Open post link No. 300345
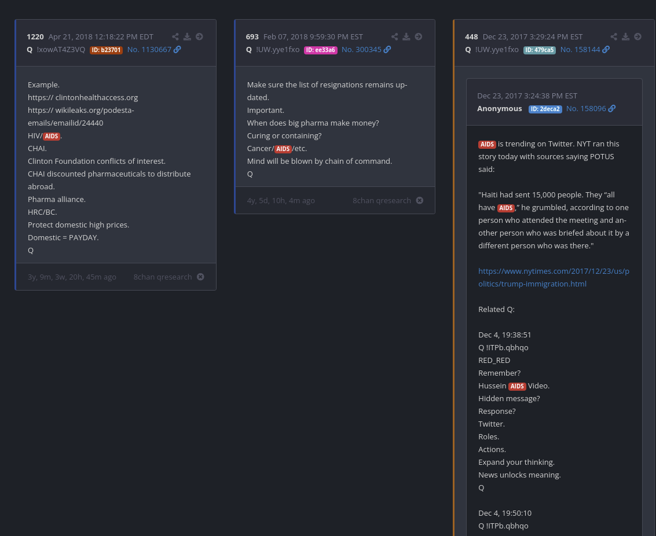The image size is (656, 536). [361, 49]
